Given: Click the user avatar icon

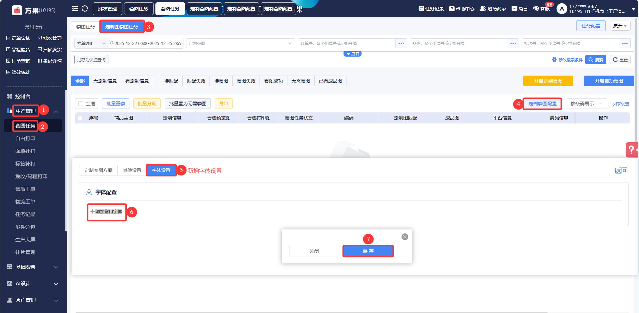Looking at the screenshot, I should 562,9.
